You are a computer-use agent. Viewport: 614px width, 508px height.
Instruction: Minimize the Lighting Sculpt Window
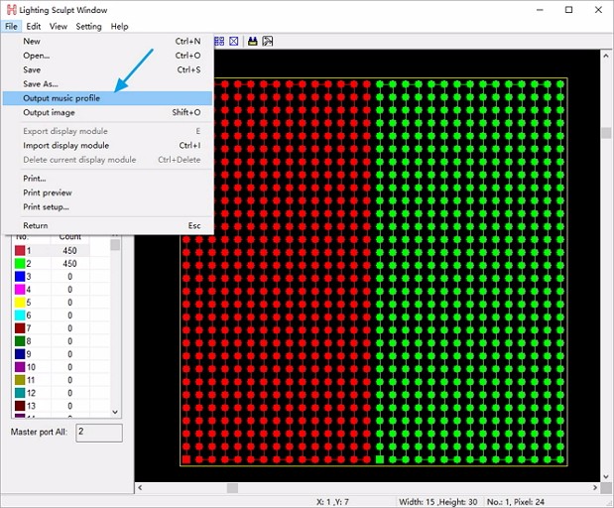click(540, 10)
